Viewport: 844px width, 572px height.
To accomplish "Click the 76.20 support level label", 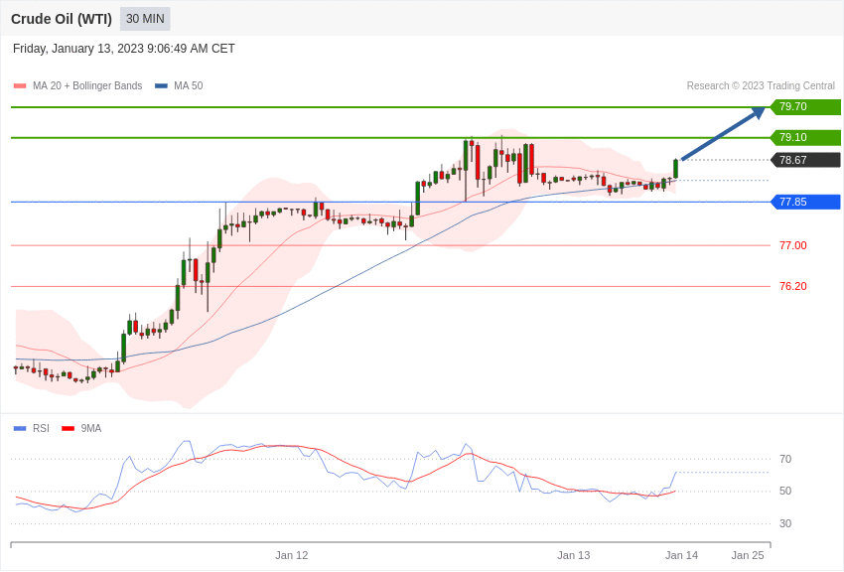I will [793, 286].
